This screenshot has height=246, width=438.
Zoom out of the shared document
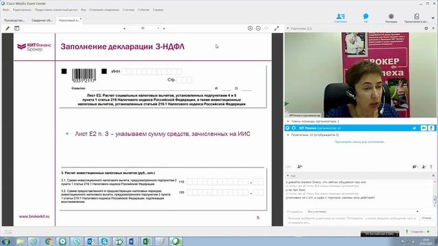[258, 28]
